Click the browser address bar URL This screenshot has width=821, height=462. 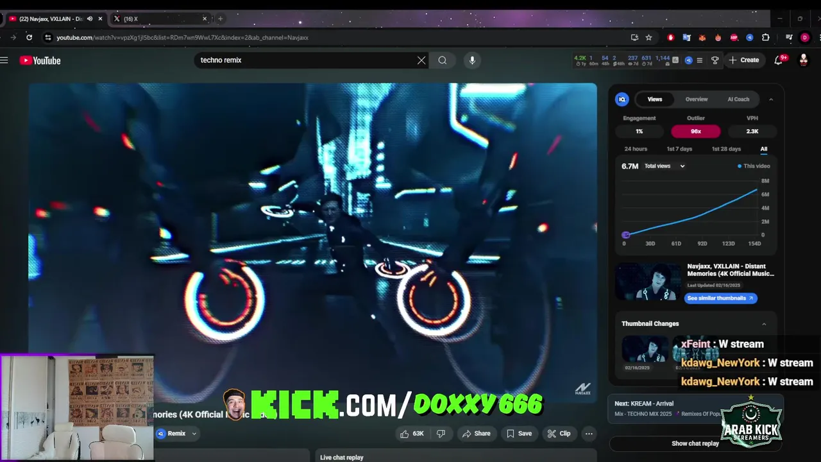pyautogui.click(x=182, y=37)
